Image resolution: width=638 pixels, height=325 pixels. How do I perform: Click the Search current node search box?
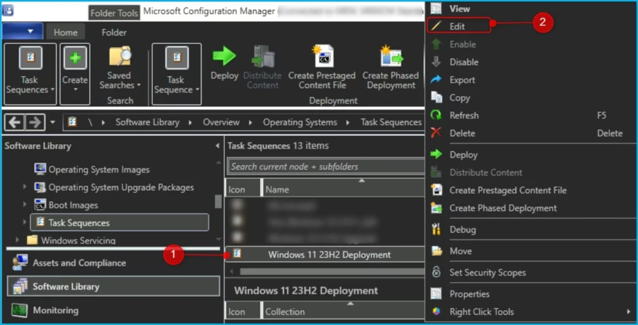pyautogui.click(x=325, y=167)
